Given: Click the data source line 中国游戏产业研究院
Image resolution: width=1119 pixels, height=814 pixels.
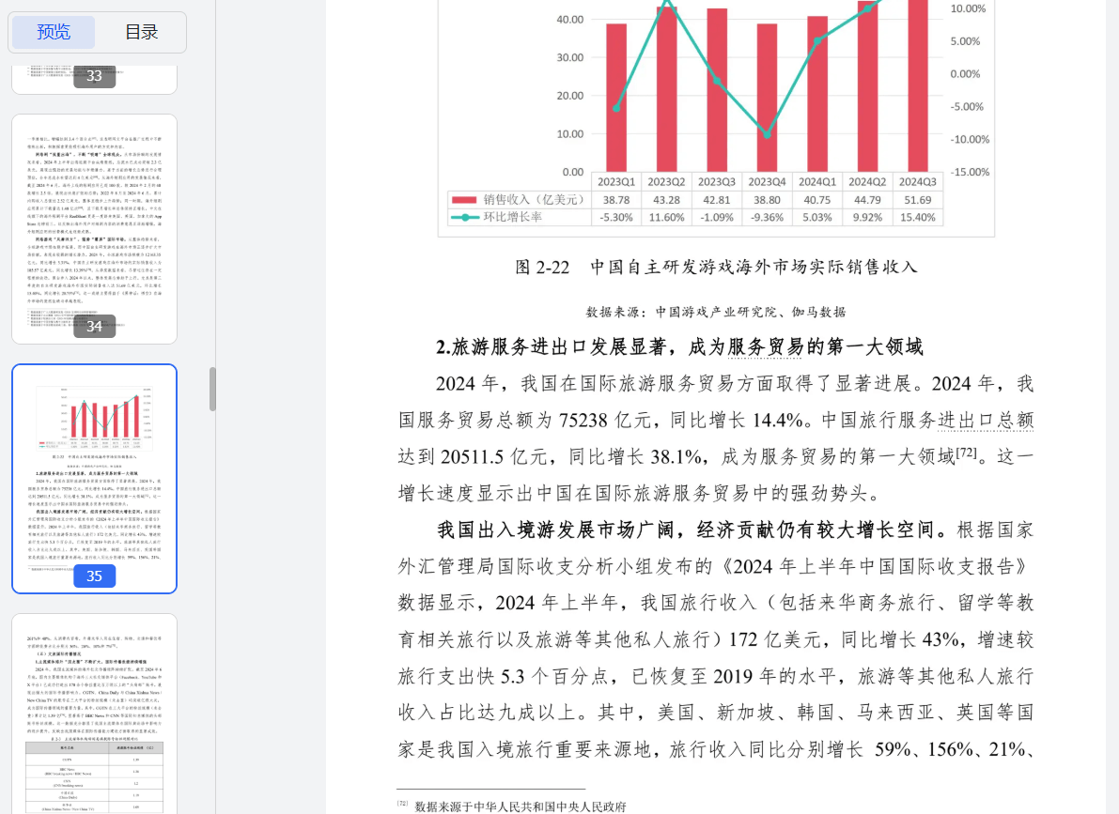Looking at the screenshot, I should [716, 312].
